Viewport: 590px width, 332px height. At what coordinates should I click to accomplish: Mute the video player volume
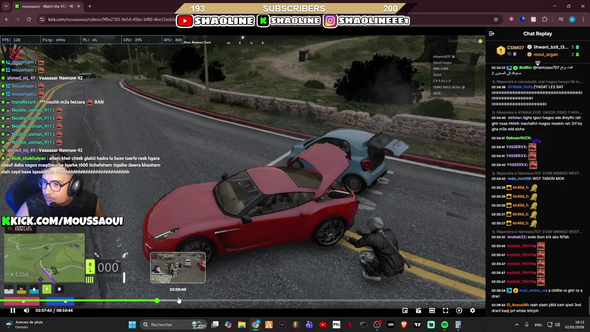click(x=26, y=310)
